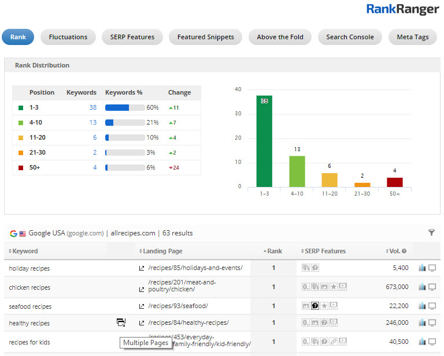Click monitor icon in chicken recipes row
Screen dimensions: 444x356
(431, 287)
